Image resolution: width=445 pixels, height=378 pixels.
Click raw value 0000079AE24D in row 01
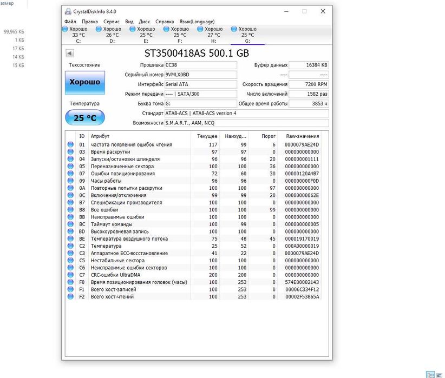(x=302, y=144)
